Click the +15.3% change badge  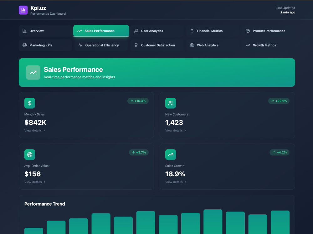pos(138,101)
